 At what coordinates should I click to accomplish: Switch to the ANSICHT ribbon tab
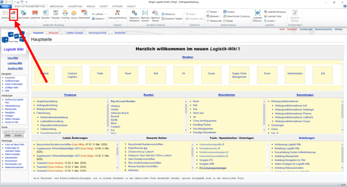[x=131, y=6]
